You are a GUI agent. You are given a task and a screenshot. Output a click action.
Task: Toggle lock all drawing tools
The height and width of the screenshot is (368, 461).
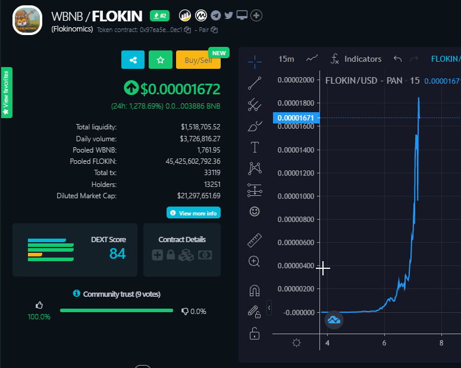click(255, 334)
